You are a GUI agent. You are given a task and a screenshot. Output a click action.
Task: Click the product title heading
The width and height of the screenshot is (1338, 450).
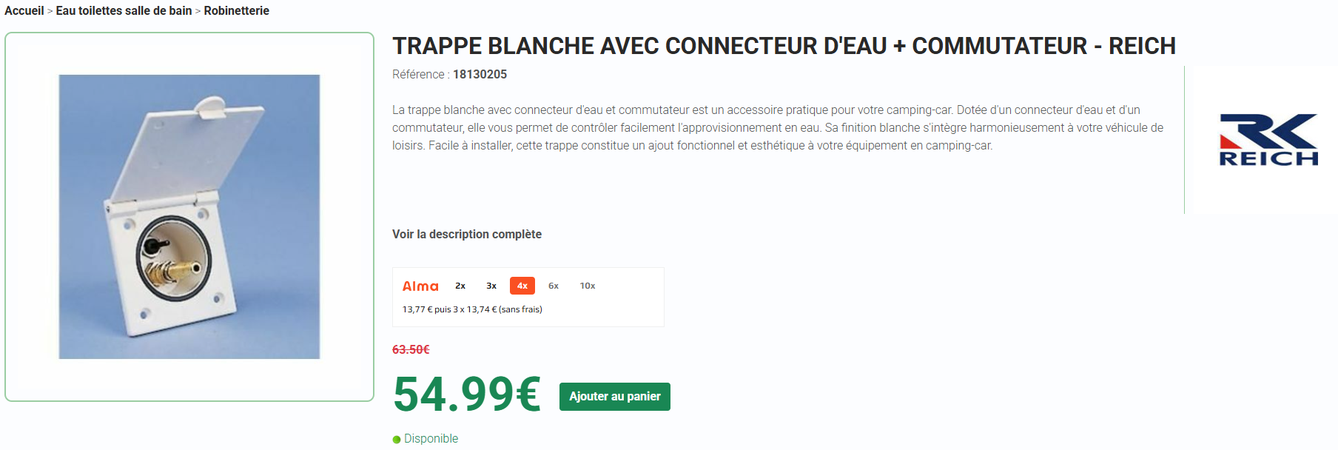point(784,46)
